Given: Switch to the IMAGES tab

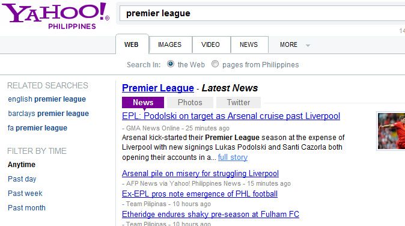Looking at the screenshot, I should click(x=170, y=44).
